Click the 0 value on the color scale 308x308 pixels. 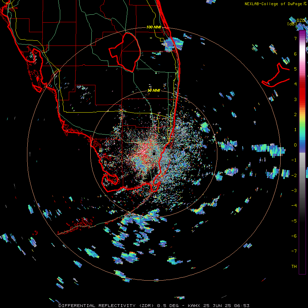coord(295,145)
